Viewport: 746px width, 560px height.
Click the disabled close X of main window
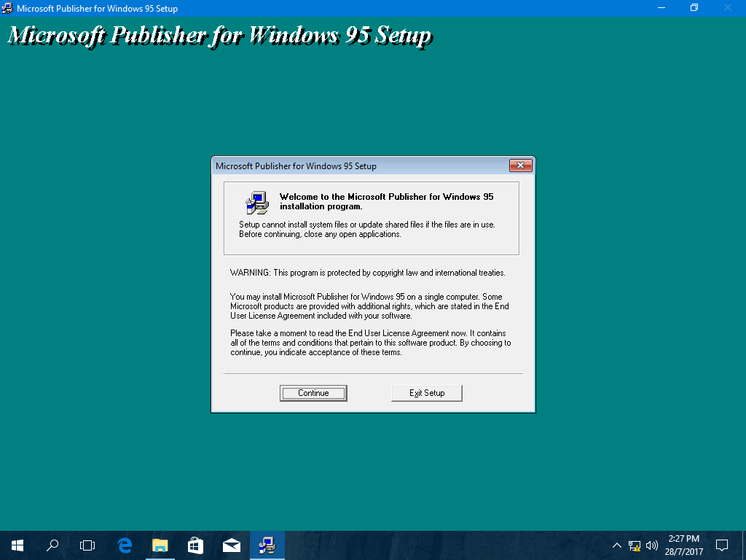coord(728,8)
